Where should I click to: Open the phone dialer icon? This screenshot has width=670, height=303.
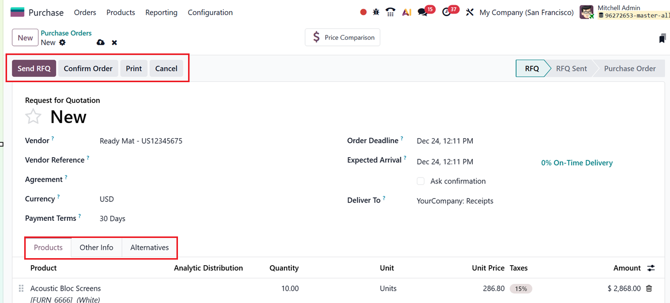(x=390, y=12)
